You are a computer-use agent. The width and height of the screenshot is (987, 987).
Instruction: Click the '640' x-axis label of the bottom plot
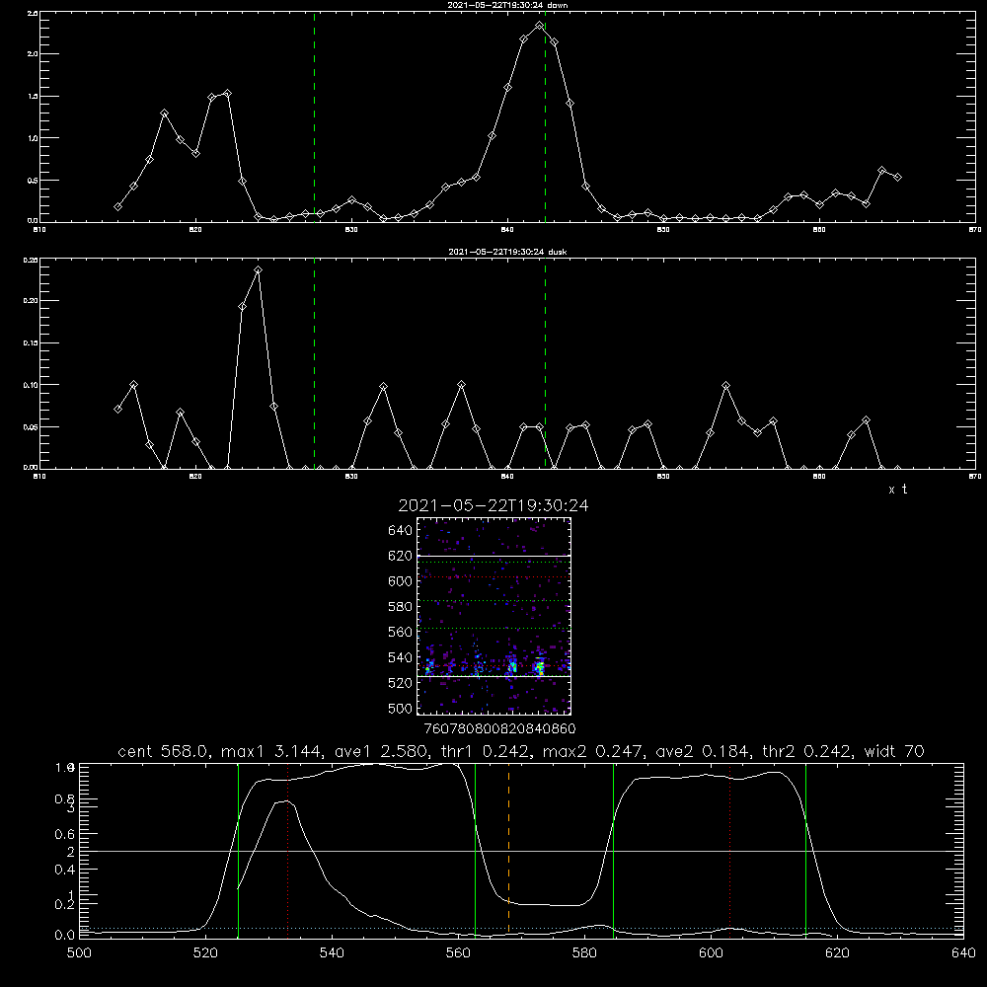[x=963, y=953]
